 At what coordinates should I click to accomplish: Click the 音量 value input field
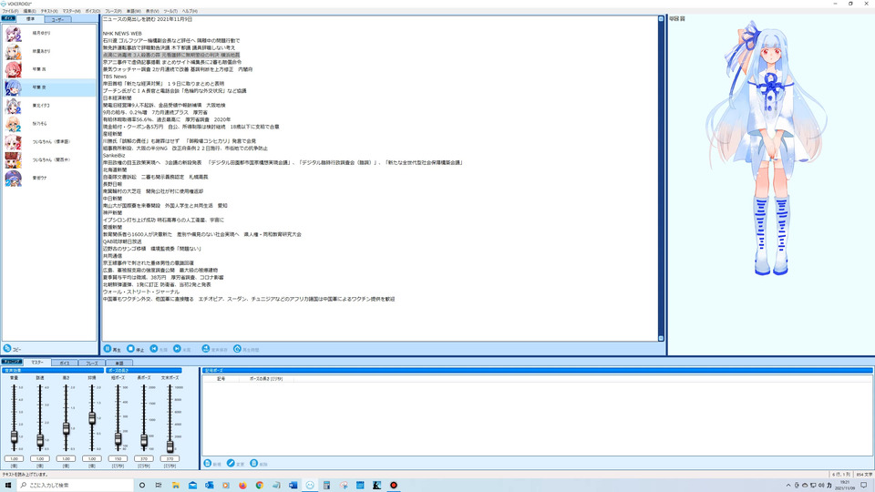pos(14,458)
